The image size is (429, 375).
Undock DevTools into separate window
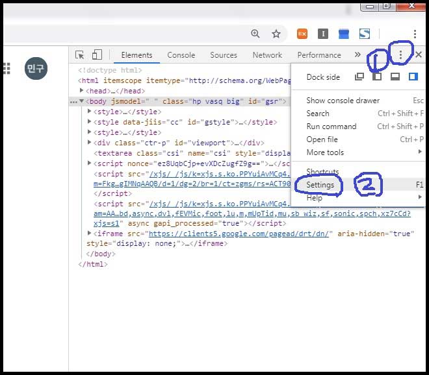click(x=359, y=77)
